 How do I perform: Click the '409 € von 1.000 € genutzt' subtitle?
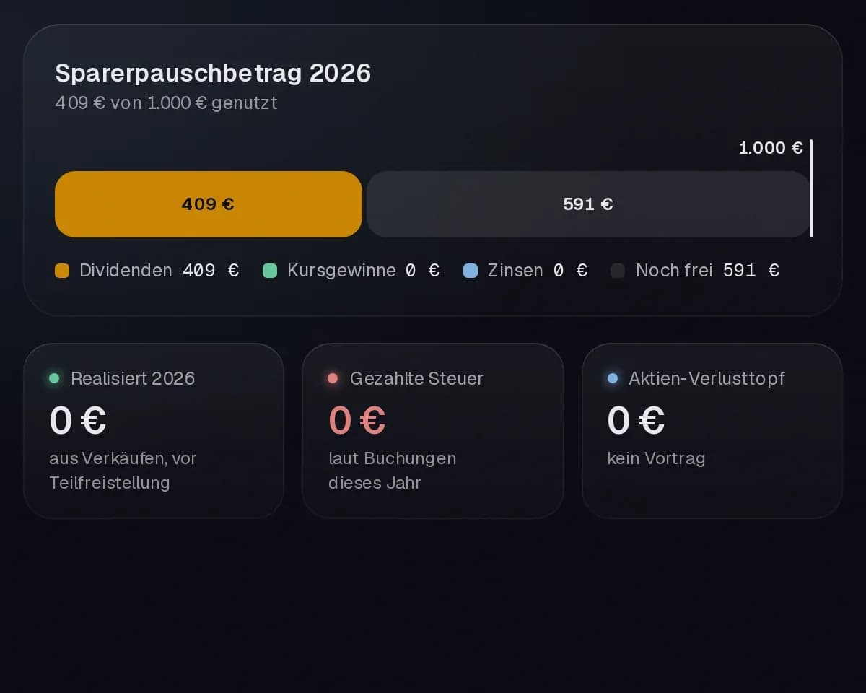click(x=167, y=103)
